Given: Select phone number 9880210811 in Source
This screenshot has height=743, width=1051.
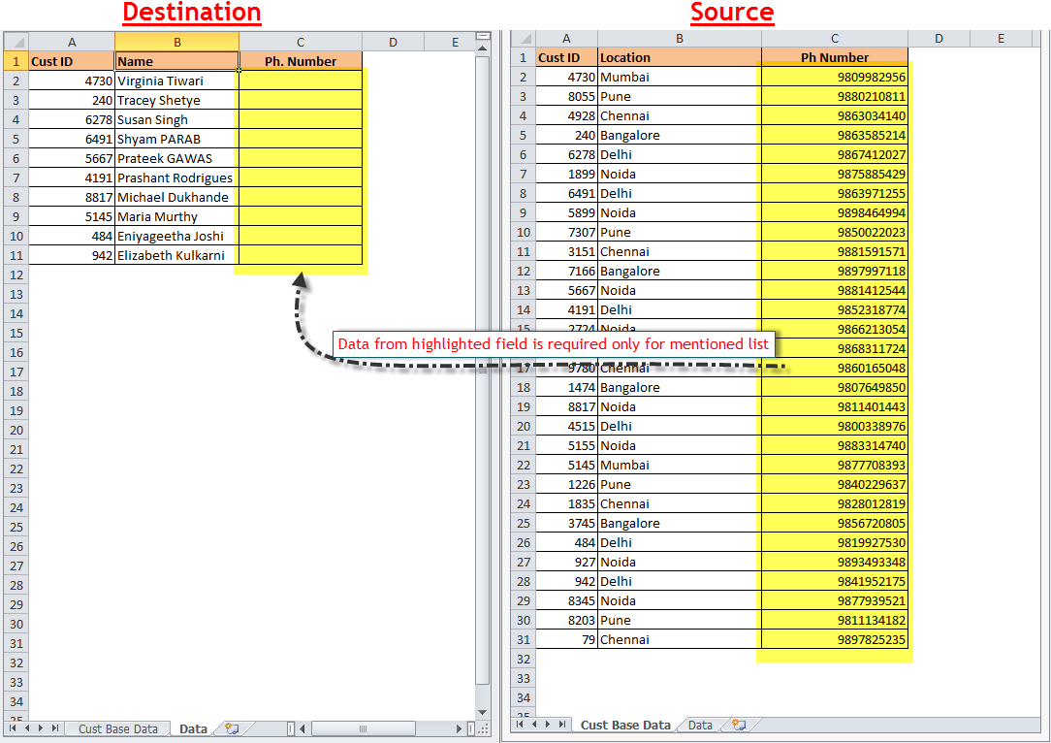Looking at the screenshot, I should (x=835, y=96).
